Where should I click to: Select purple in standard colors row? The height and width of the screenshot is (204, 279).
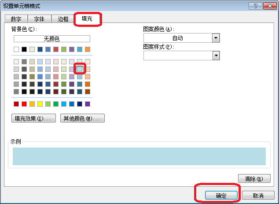[x=88, y=104]
